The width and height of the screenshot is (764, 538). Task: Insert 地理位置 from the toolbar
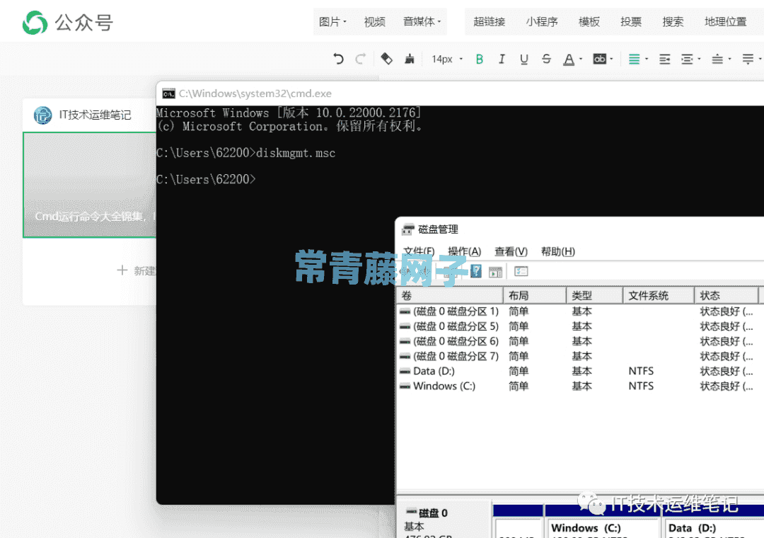[x=726, y=21]
